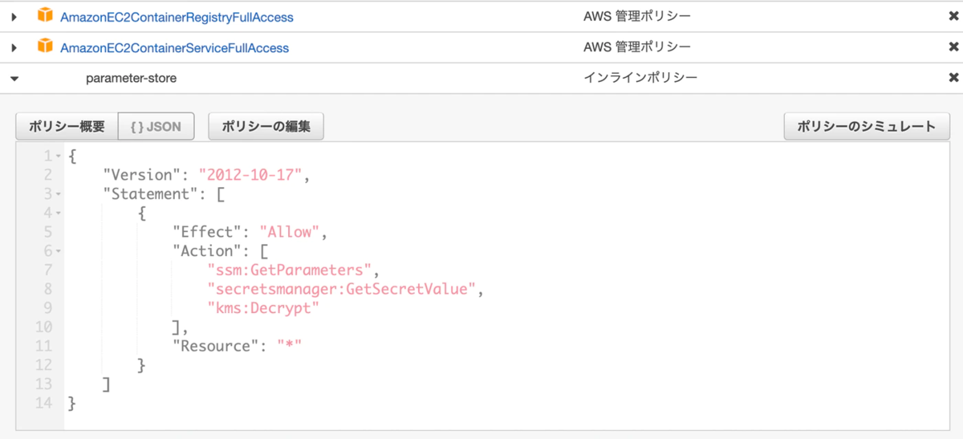Switch to the {} JSON tab

point(156,127)
